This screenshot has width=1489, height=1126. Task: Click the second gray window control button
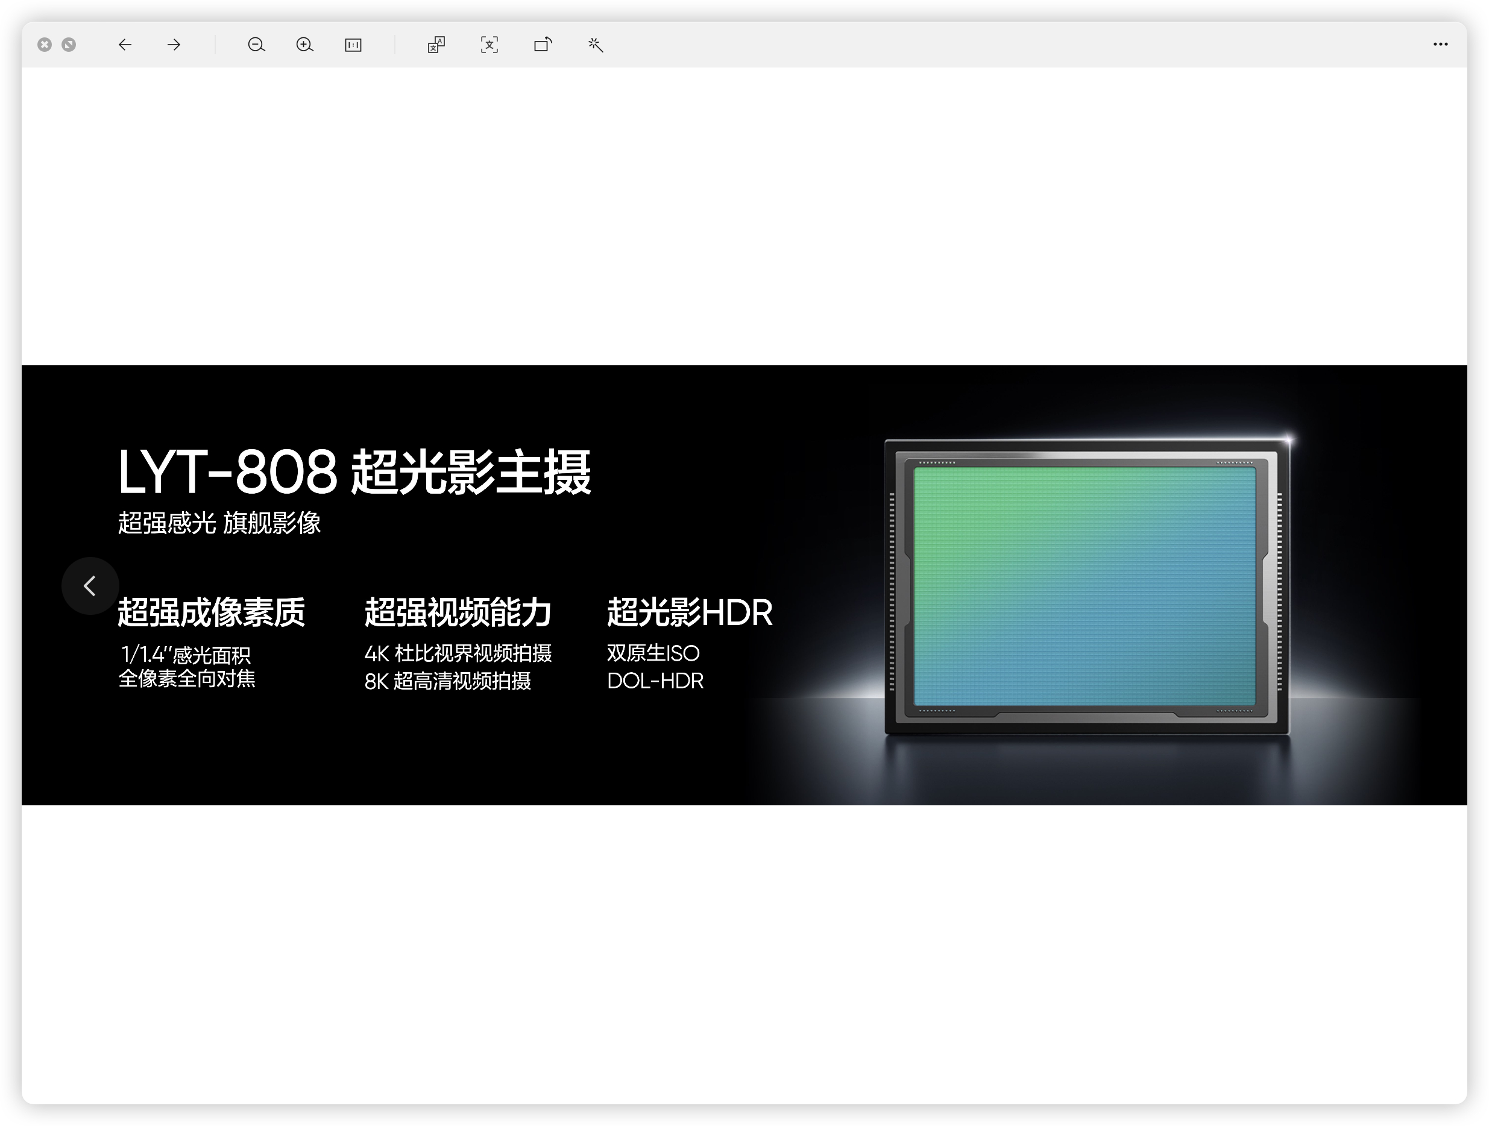pos(69,45)
